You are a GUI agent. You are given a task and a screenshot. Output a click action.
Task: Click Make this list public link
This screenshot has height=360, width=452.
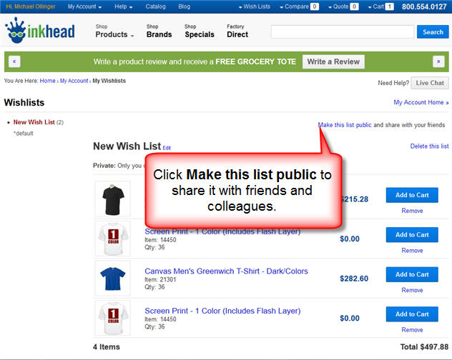click(x=345, y=125)
